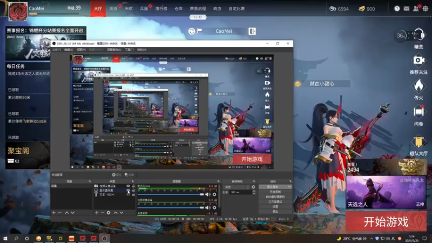Toggle lock on 显示器采集 source

tap(133, 190)
